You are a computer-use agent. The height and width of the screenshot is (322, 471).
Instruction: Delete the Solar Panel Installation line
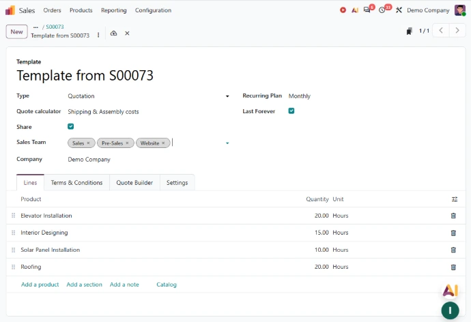tap(453, 250)
